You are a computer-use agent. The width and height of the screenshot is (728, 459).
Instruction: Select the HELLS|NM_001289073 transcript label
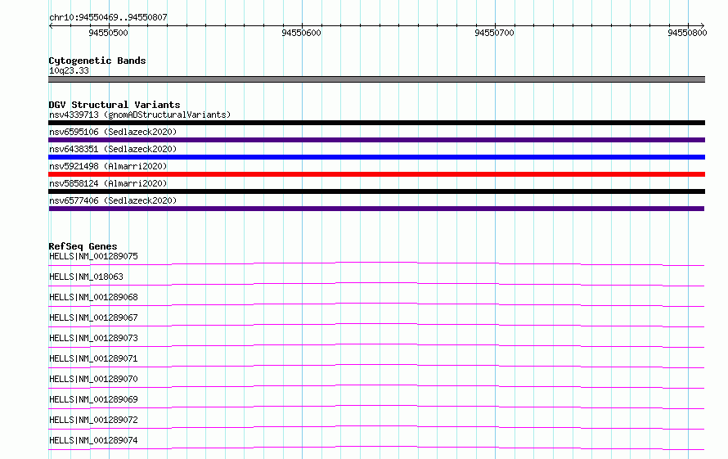(93, 338)
